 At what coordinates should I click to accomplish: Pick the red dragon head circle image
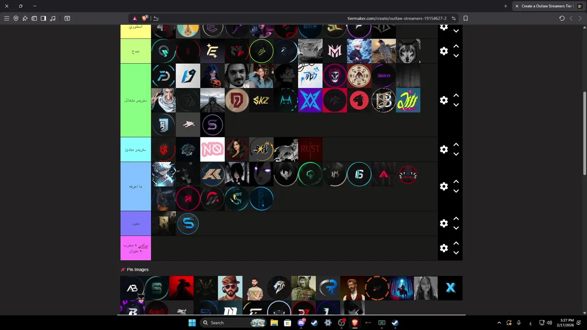point(359,100)
